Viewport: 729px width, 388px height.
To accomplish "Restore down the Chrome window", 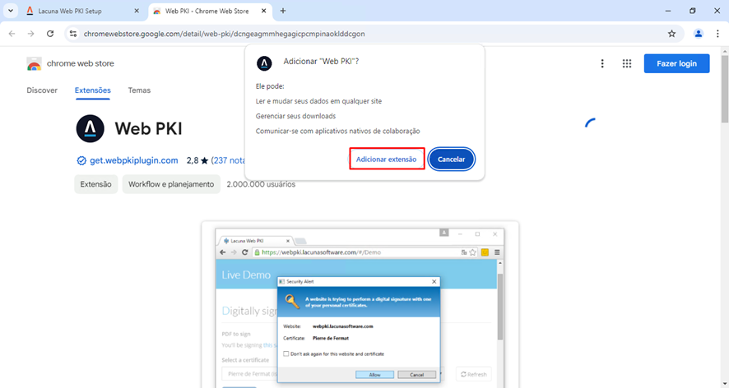I will pos(692,11).
